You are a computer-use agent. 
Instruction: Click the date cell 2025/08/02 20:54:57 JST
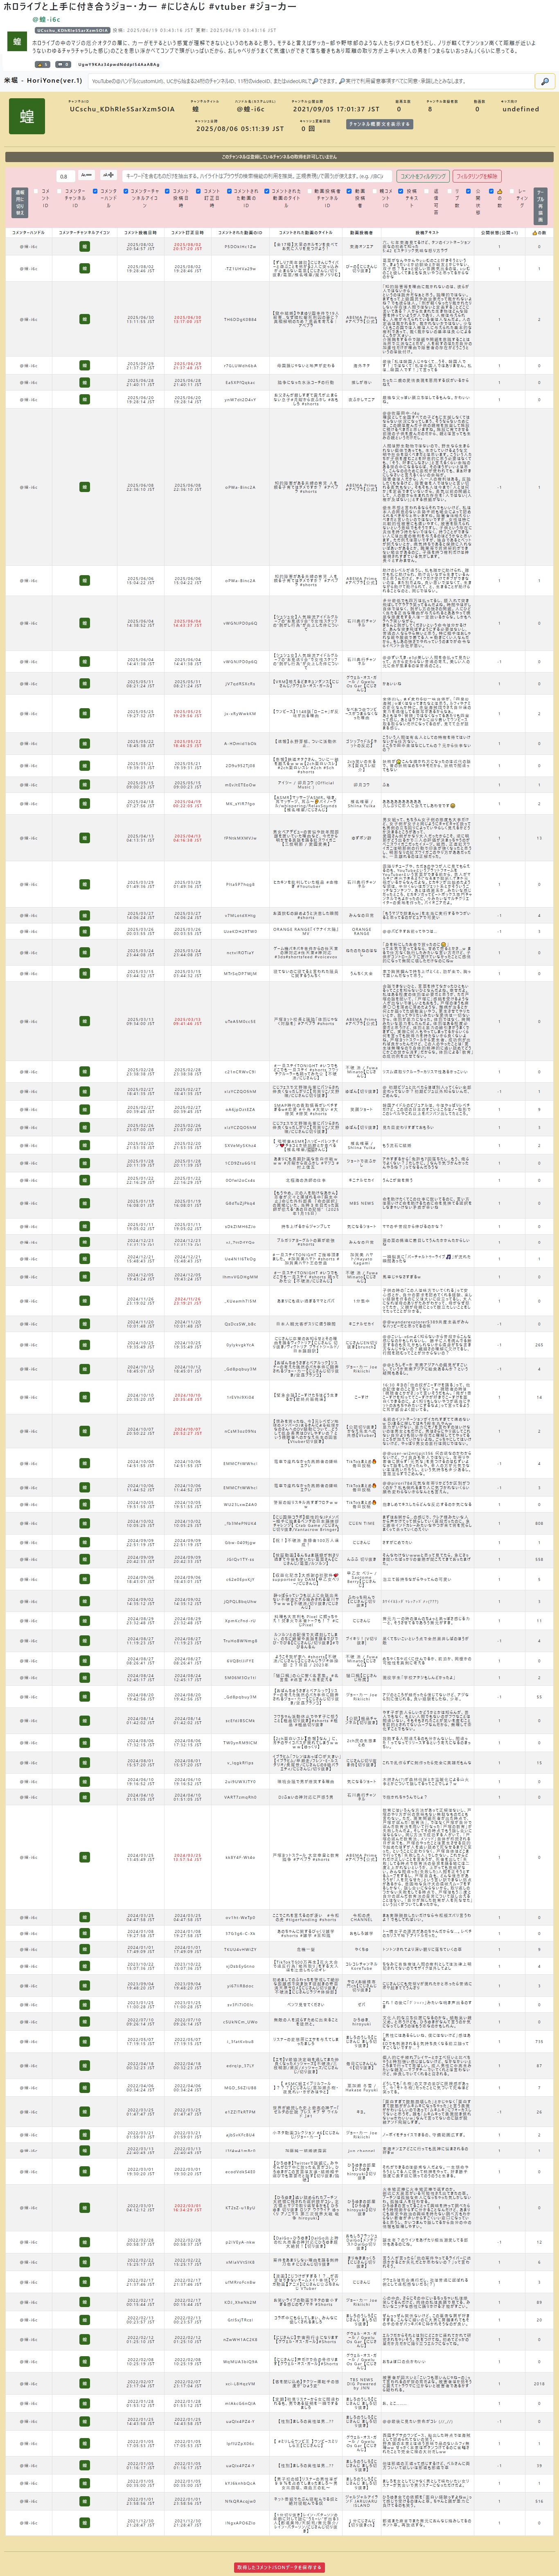140,246
